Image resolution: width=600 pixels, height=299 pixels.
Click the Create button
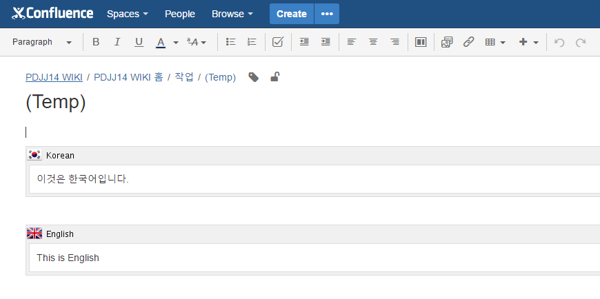291,14
